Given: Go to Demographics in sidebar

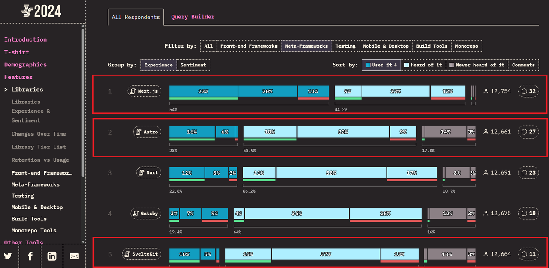Looking at the screenshot, I should (x=25, y=65).
